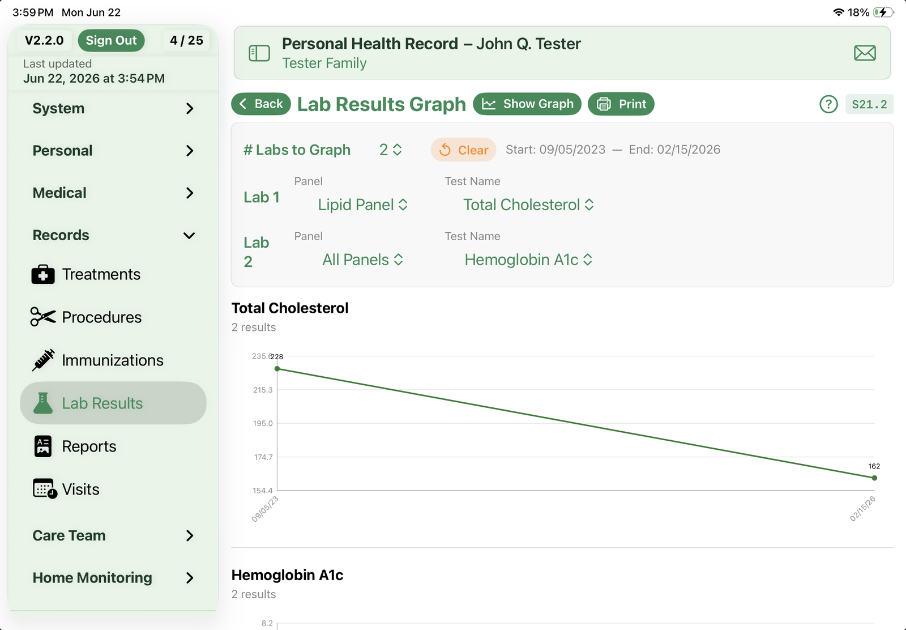Click the Tester Family subtitle
906x630 pixels.
324,63
